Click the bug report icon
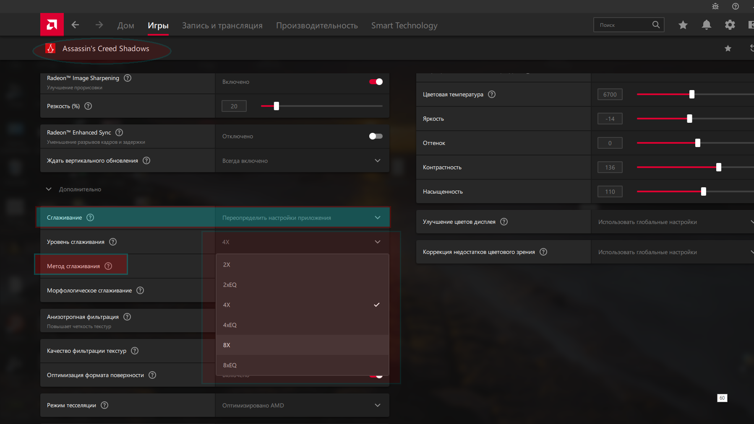 point(715,6)
